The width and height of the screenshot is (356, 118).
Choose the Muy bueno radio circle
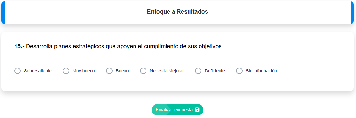pyautogui.click(x=66, y=71)
